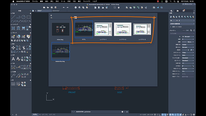Open the ファイル menu
This screenshot has width=206, height=116.
[x=35, y=1]
